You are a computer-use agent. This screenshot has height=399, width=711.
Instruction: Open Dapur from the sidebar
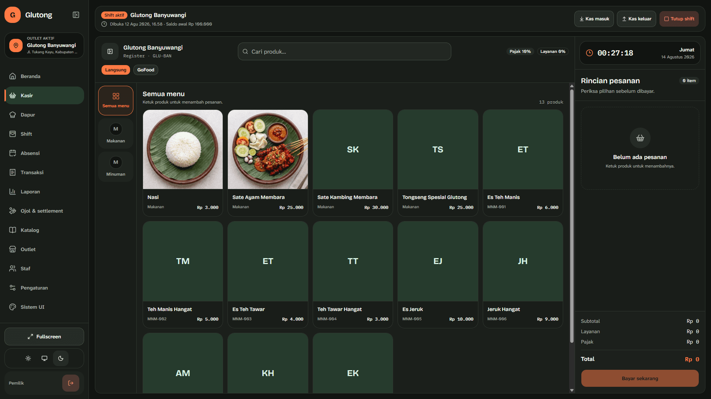[44, 115]
